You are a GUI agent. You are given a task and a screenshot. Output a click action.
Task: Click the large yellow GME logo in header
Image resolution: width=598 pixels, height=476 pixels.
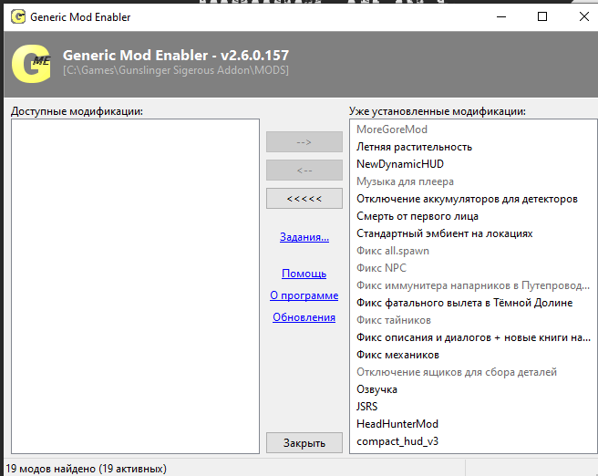tap(31, 64)
